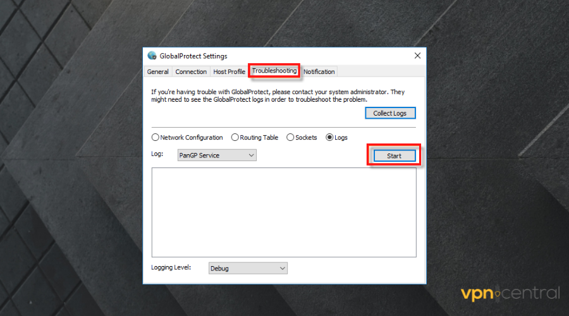Choose the Logs radio option
Viewport: 569px width, 316px height.
coord(329,137)
